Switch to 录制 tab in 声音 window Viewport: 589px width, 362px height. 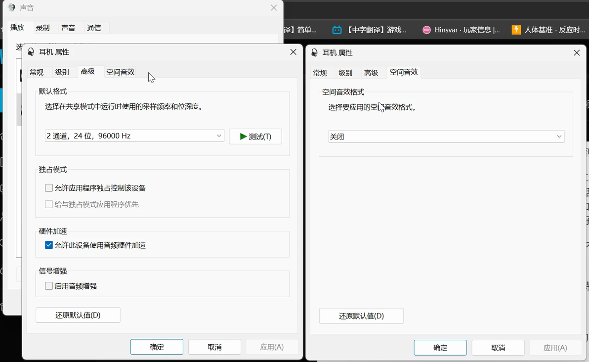click(43, 28)
